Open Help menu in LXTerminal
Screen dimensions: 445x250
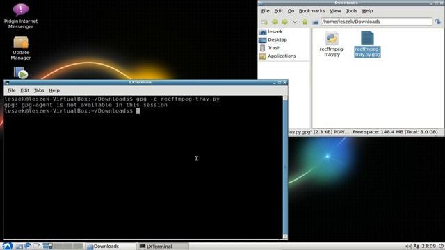[x=54, y=90]
